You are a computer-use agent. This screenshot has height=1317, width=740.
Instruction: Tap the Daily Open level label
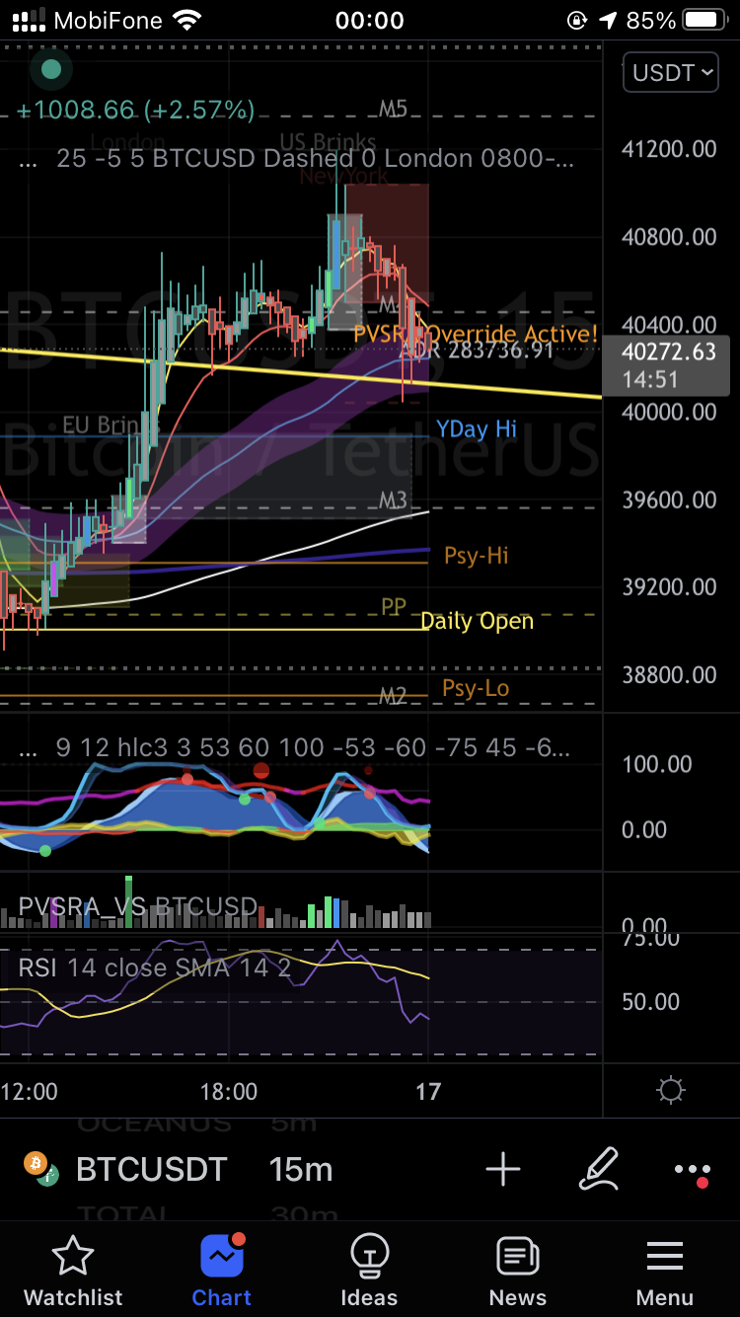click(477, 621)
